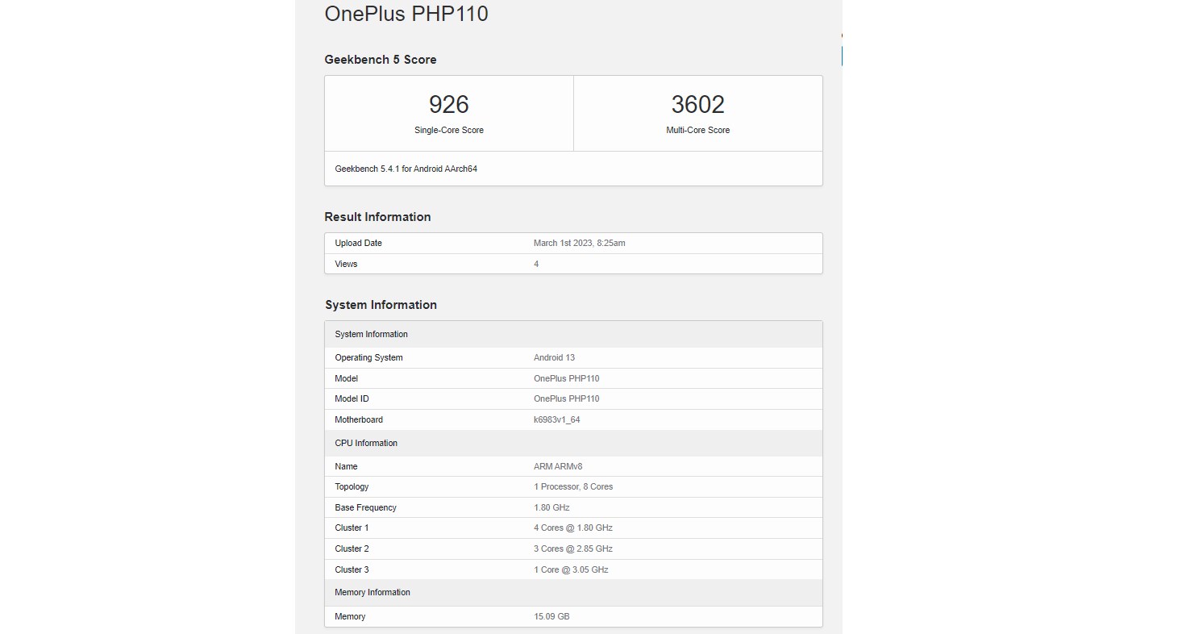1182x634 pixels.
Task: Click the Memory row label
Action: (350, 616)
